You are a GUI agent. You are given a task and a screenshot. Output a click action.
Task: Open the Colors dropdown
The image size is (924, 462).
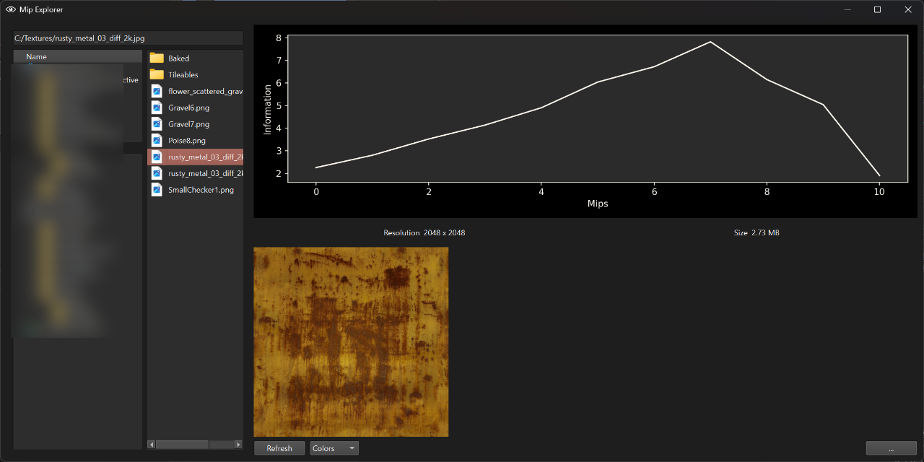point(334,448)
